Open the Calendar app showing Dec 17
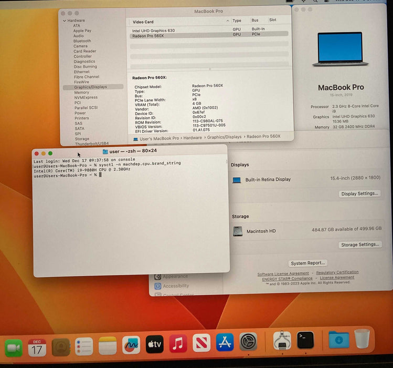 click(x=37, y=347)
